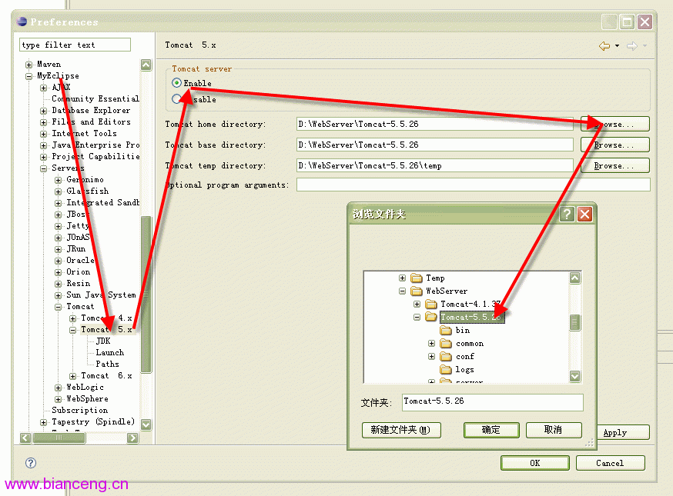Click the Preferences OK button
This screenshot has height=496, width=673.
(x=535, y=463)
